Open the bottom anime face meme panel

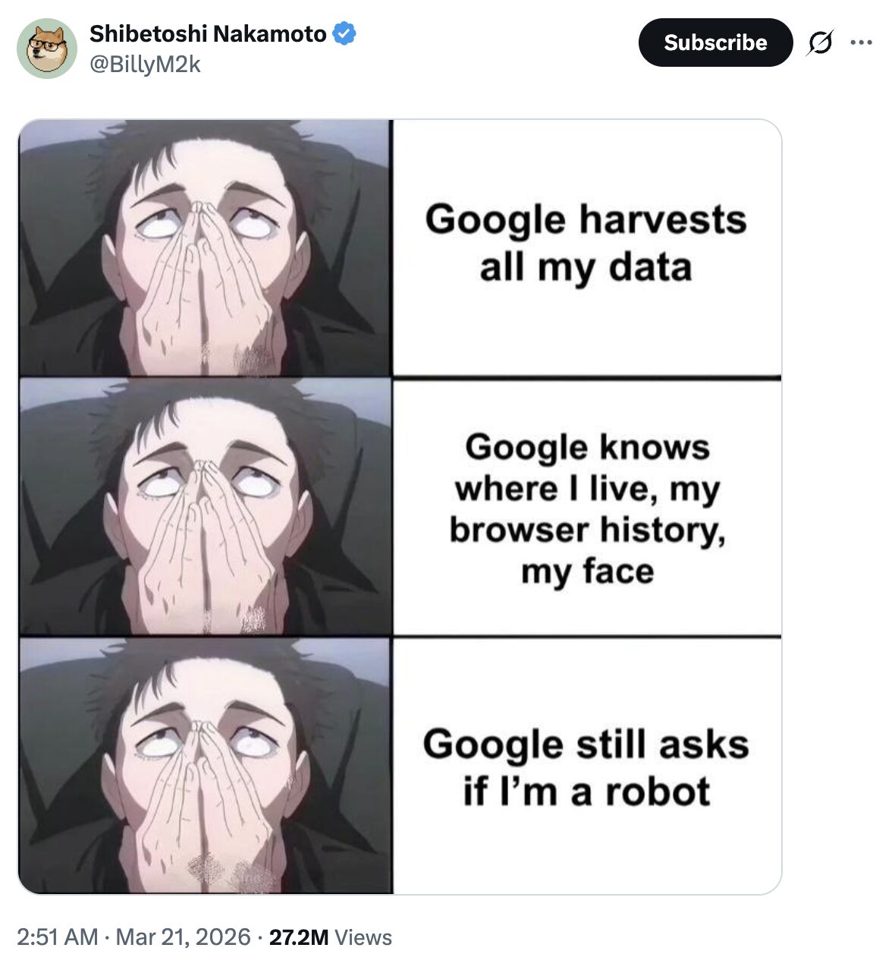click(x=205, y=765)
